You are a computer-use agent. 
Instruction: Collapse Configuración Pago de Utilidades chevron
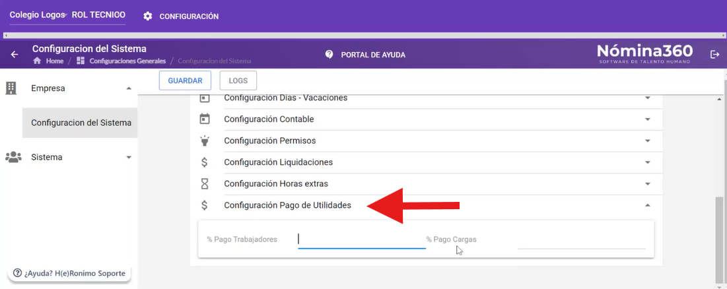pyautogui.click(x=648, y=205)
